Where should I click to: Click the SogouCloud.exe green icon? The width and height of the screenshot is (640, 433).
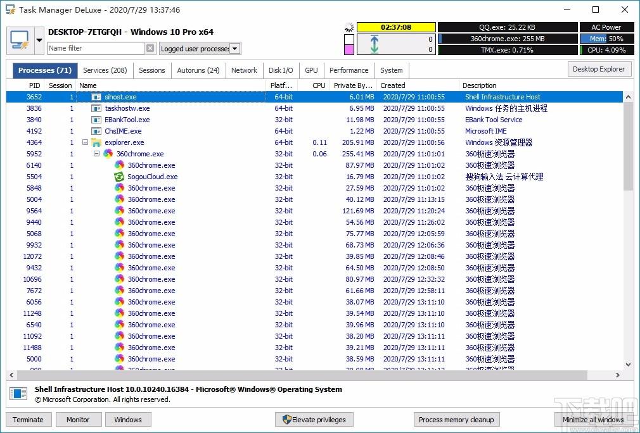click(118, 177)
